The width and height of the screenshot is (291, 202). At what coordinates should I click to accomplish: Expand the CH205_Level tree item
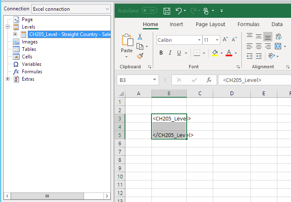point(15,34)
